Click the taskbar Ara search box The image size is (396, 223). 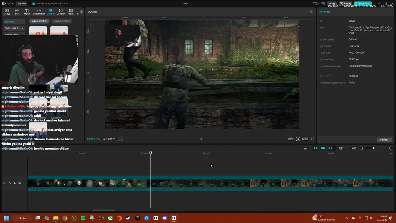tap(22, 218)
